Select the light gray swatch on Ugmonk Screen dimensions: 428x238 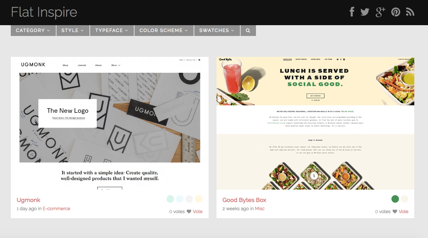[x=189, y=199]
